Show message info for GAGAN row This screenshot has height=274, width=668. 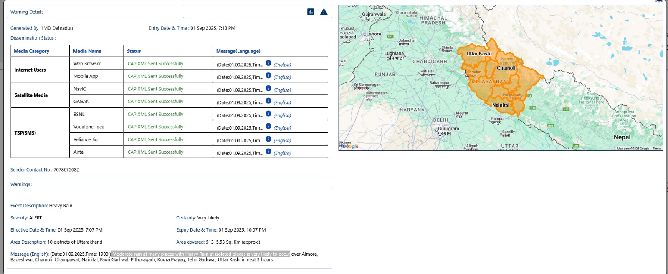268,101
